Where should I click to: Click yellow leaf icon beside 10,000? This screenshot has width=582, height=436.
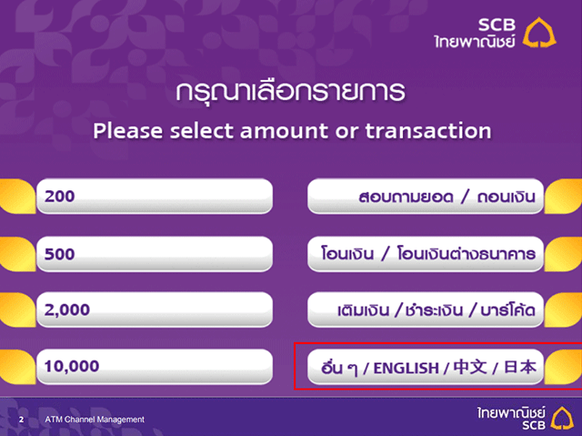point(17,367)
